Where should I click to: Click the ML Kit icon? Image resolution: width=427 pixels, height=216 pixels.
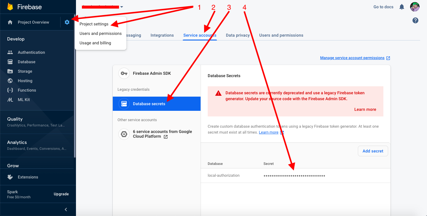point(10,100)
